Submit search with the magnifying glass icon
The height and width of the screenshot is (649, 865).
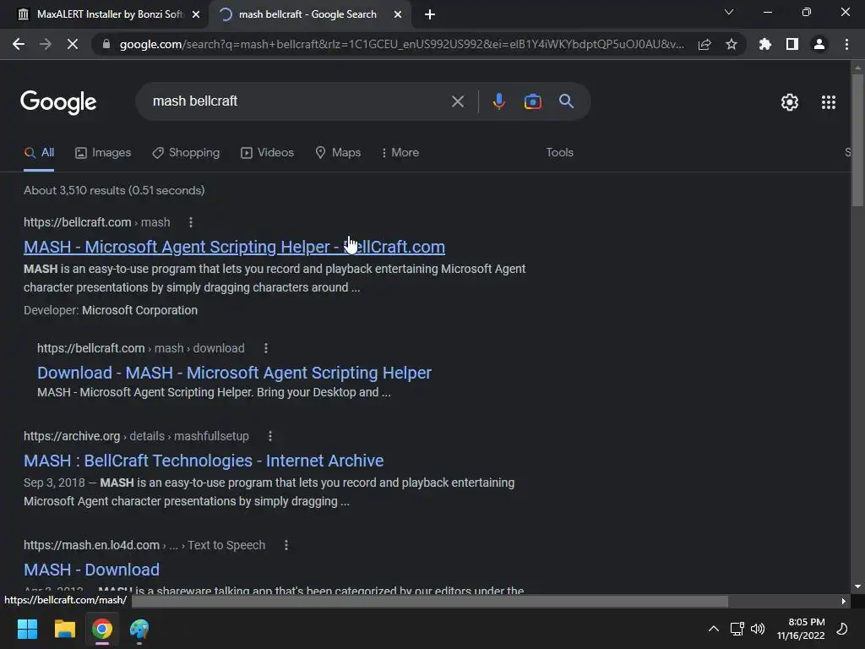pyautogui.click(x=567, y=101)
